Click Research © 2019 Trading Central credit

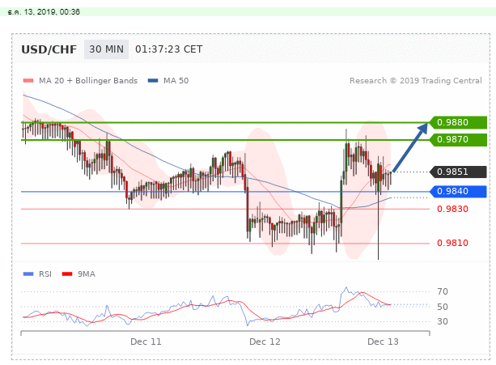(x=416, y=81)
